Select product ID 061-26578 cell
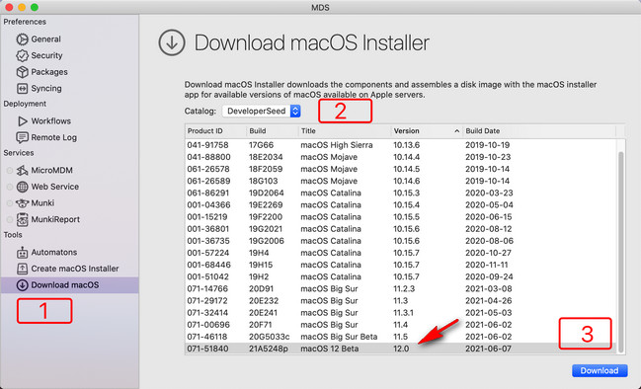Image resolution: width=641 pixels, height=389 pixels. [208, 169]
